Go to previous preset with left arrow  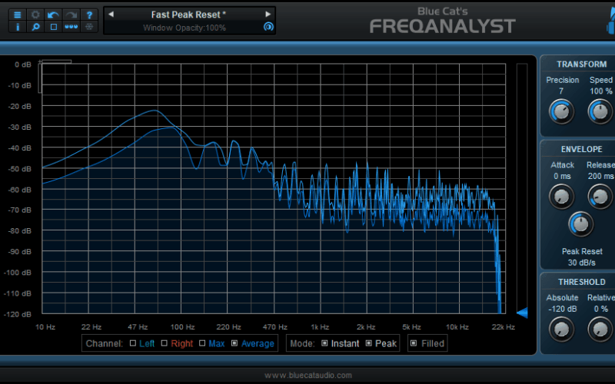point(111,14)
